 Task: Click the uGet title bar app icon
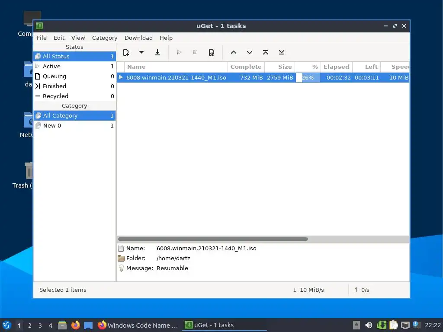[x=39, y=26]
